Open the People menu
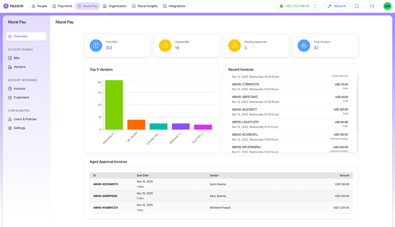 click(39, 6)
